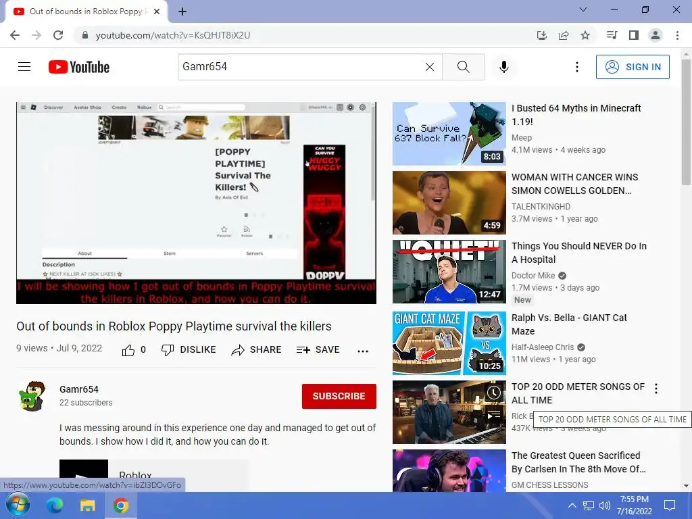Start voice search with the microphone icon
The image size is (692, 519).
click(504, 67)
